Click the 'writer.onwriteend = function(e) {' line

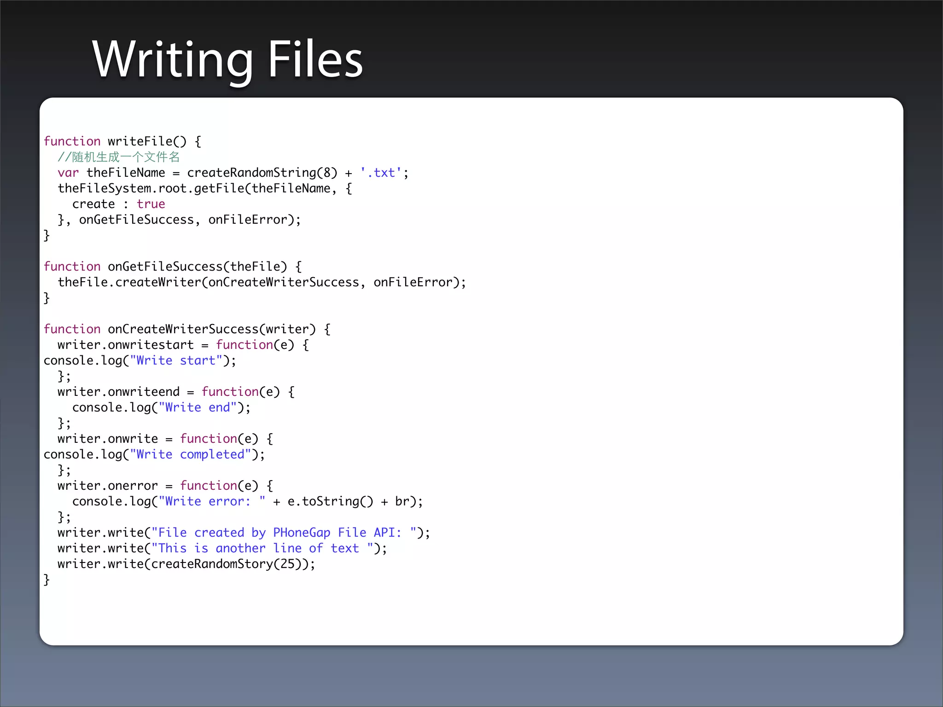(176, 392)
